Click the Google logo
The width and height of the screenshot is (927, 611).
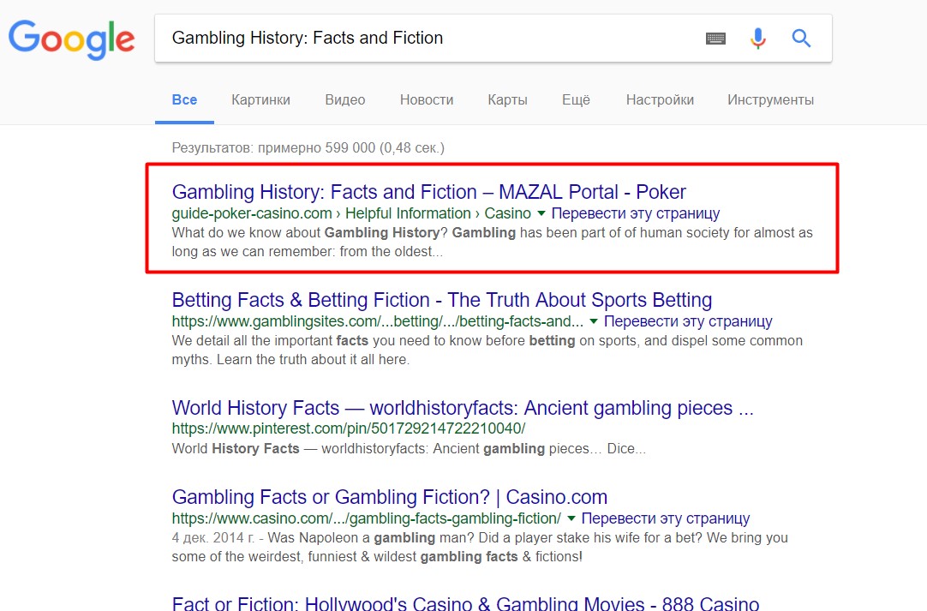(71, 39)
